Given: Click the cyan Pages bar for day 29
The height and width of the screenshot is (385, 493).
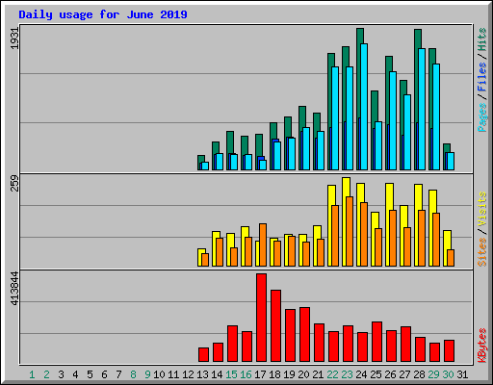Looking at the screenshot, I should 436,116.
